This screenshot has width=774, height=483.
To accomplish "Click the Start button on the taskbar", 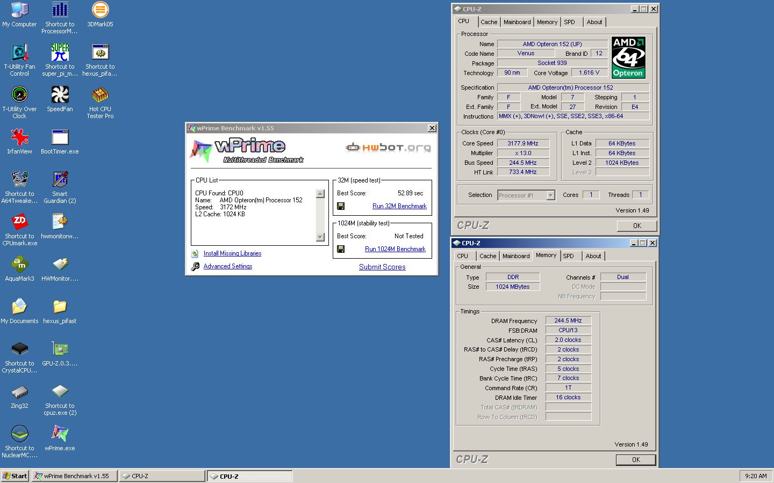I will pos(15,476).
